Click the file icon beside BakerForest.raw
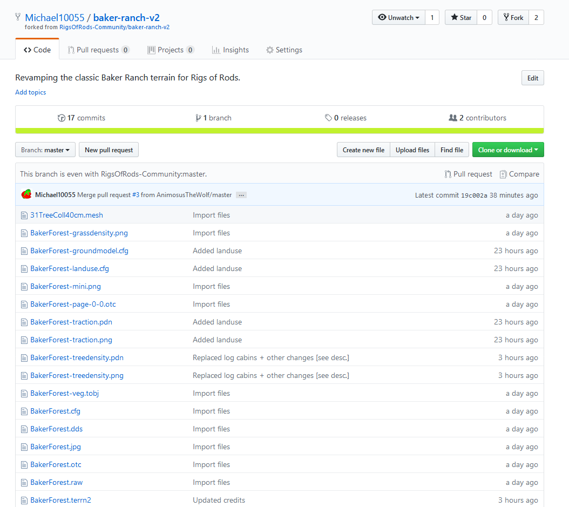Viewport: 569px width, 507px height. click(24, 482)
